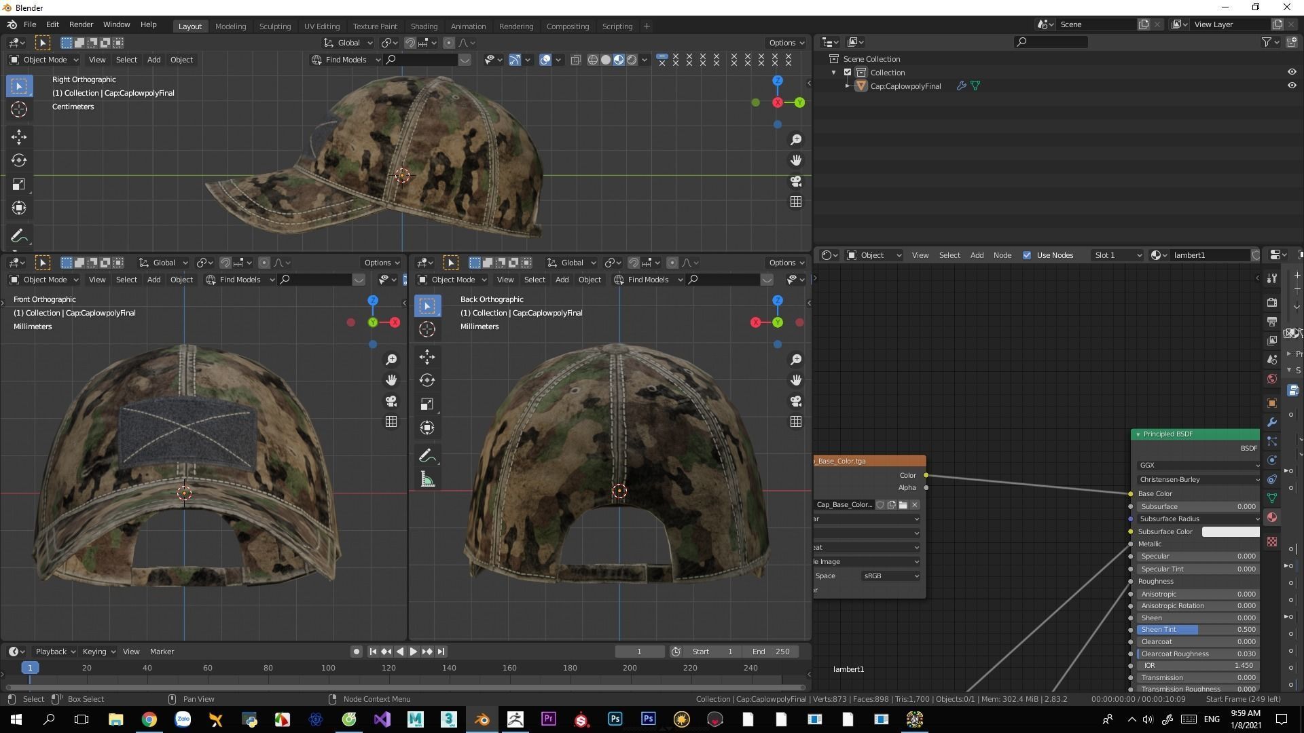Open the sRGB color space dropdown
This screenshot has width=1304, height=733.
(x=890, y=576)
